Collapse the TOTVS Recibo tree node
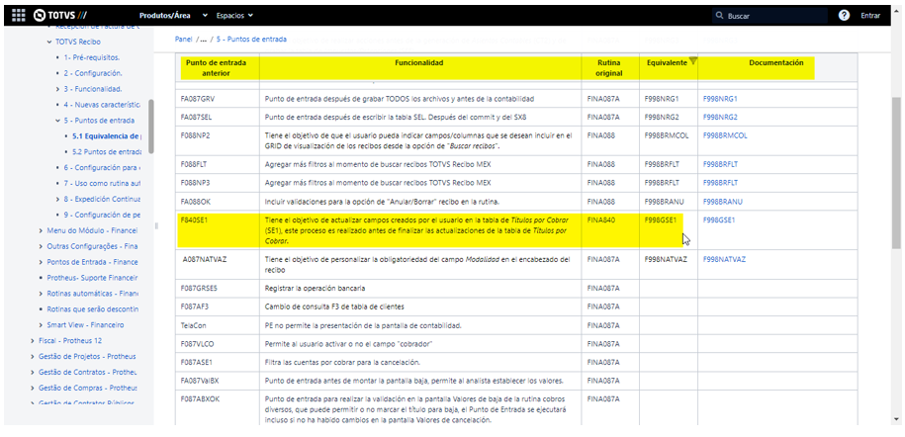The height and width of the screenshot is (437, 905). (49, 43)
